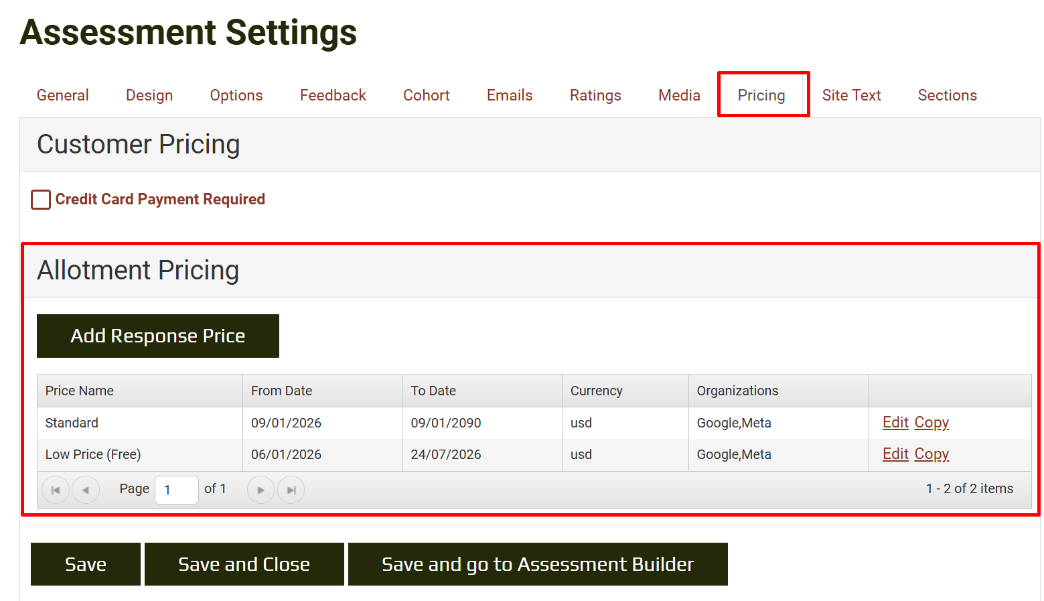The image size is (1044, 601).
Task: Select the Feedback tab
Action: (x=333, y=95)
